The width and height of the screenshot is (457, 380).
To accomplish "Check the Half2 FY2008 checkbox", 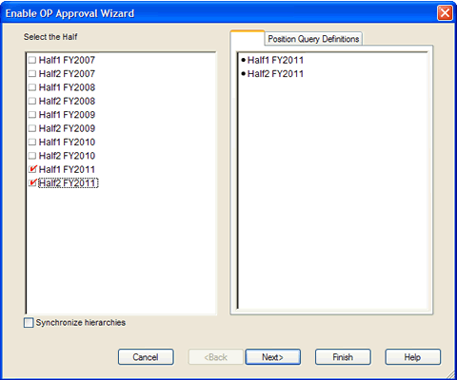I will click(x=32, y=101).
